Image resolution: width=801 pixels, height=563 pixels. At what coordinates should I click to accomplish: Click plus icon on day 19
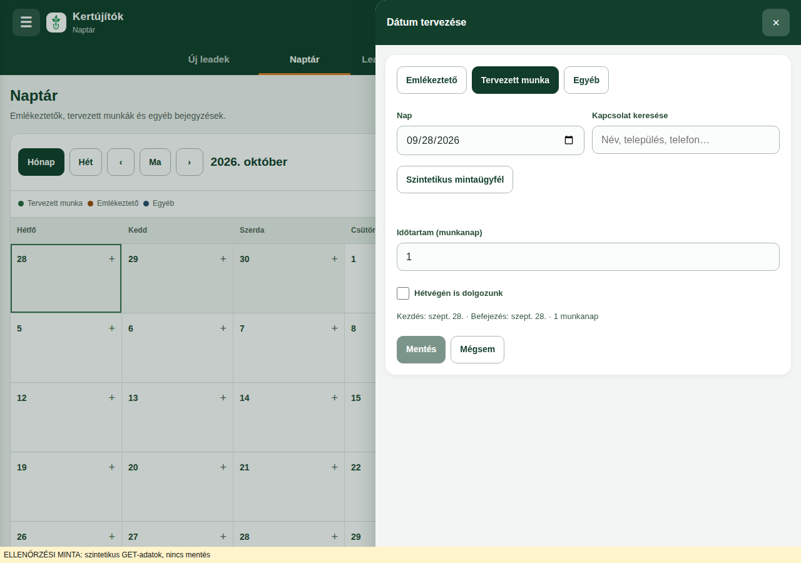click(x=111, y=467)
